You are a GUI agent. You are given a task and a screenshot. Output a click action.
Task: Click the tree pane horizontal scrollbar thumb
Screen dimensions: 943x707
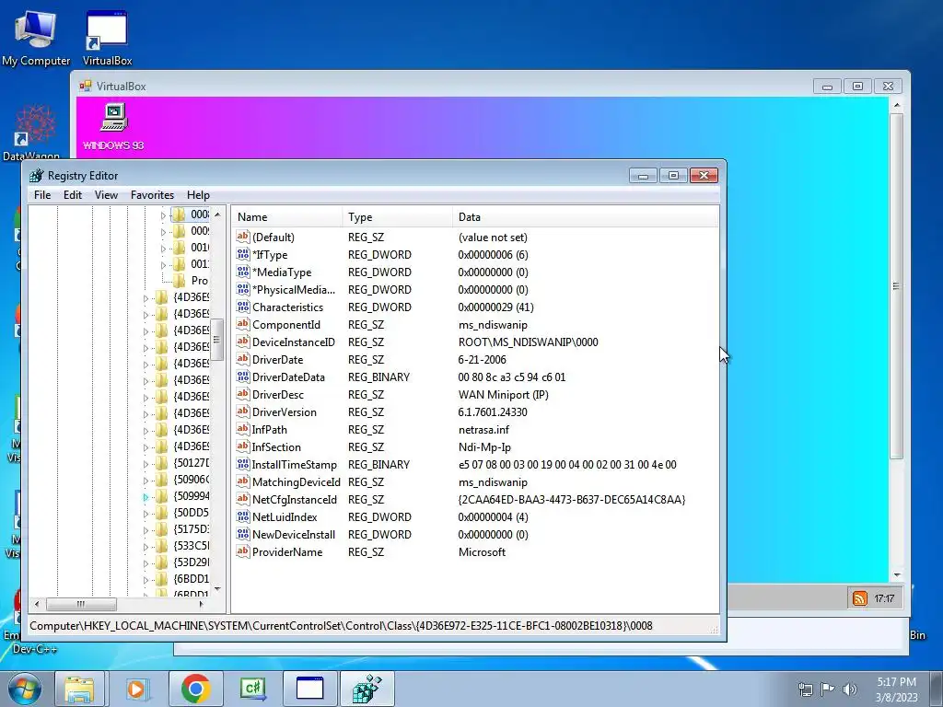point(81,604)
